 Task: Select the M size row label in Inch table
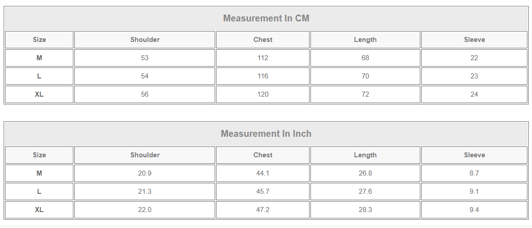coord(39,173)
